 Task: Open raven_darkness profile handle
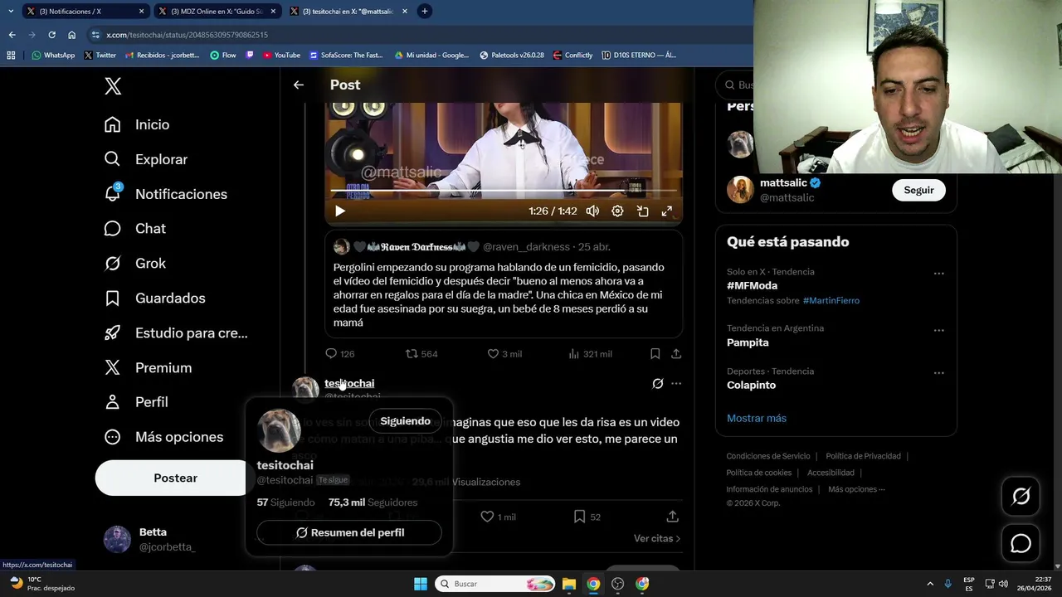point(526,247)
